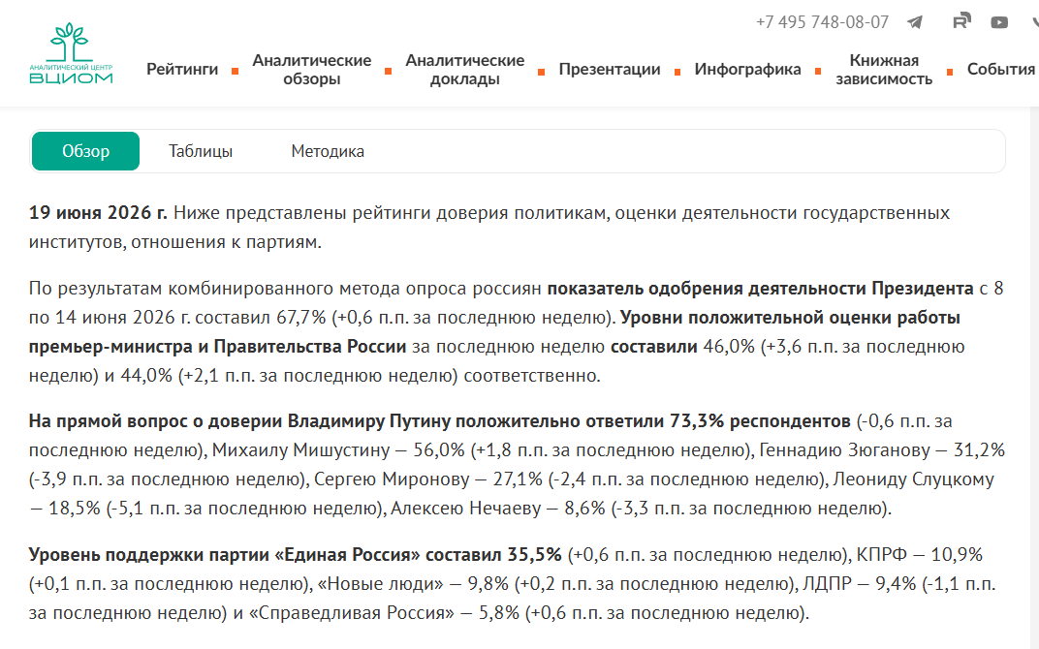Click the name Сергею Миронову
Image resolution: width=1039 pixels, height=649 pixels.
click(x=392, y=479)
